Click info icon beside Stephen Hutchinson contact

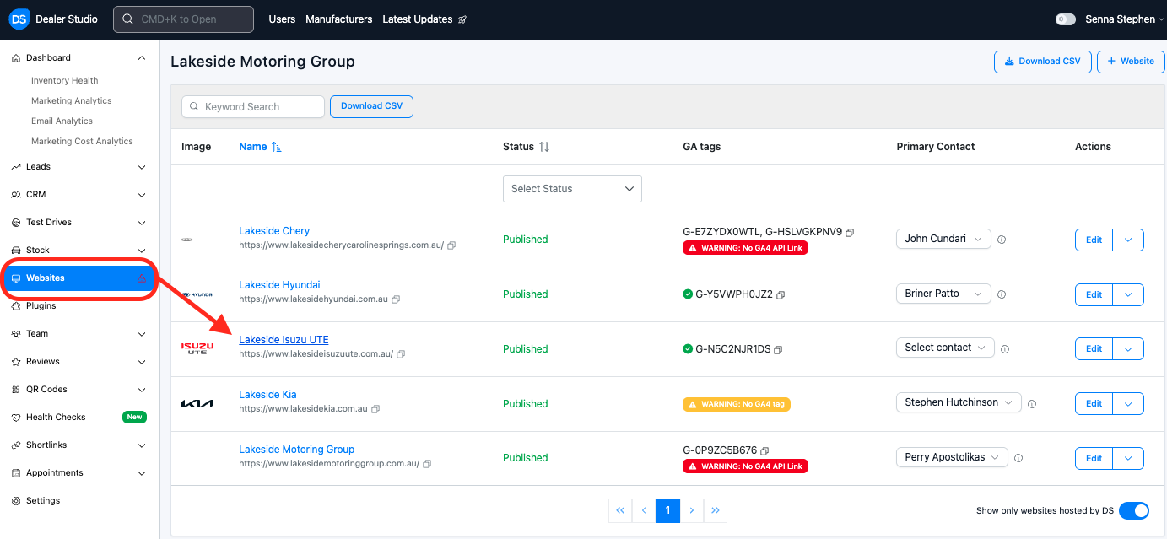tap(1032, 404)
